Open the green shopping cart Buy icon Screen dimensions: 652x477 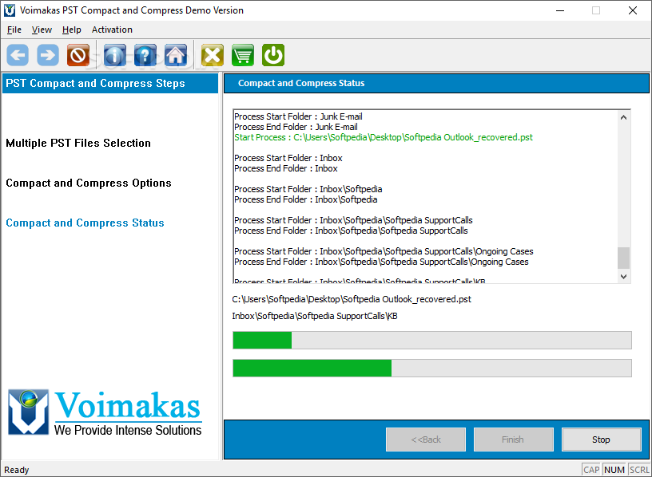click(243, 55)
